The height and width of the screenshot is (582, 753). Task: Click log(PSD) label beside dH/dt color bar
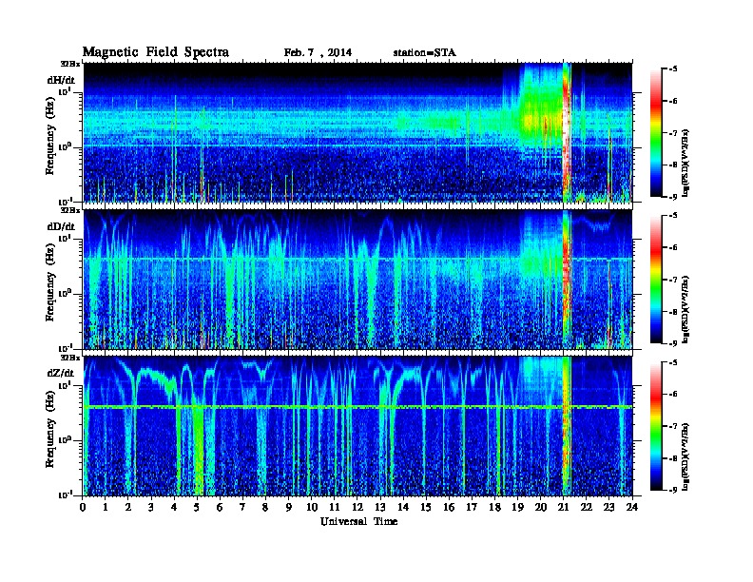click(x=685, y=163)
